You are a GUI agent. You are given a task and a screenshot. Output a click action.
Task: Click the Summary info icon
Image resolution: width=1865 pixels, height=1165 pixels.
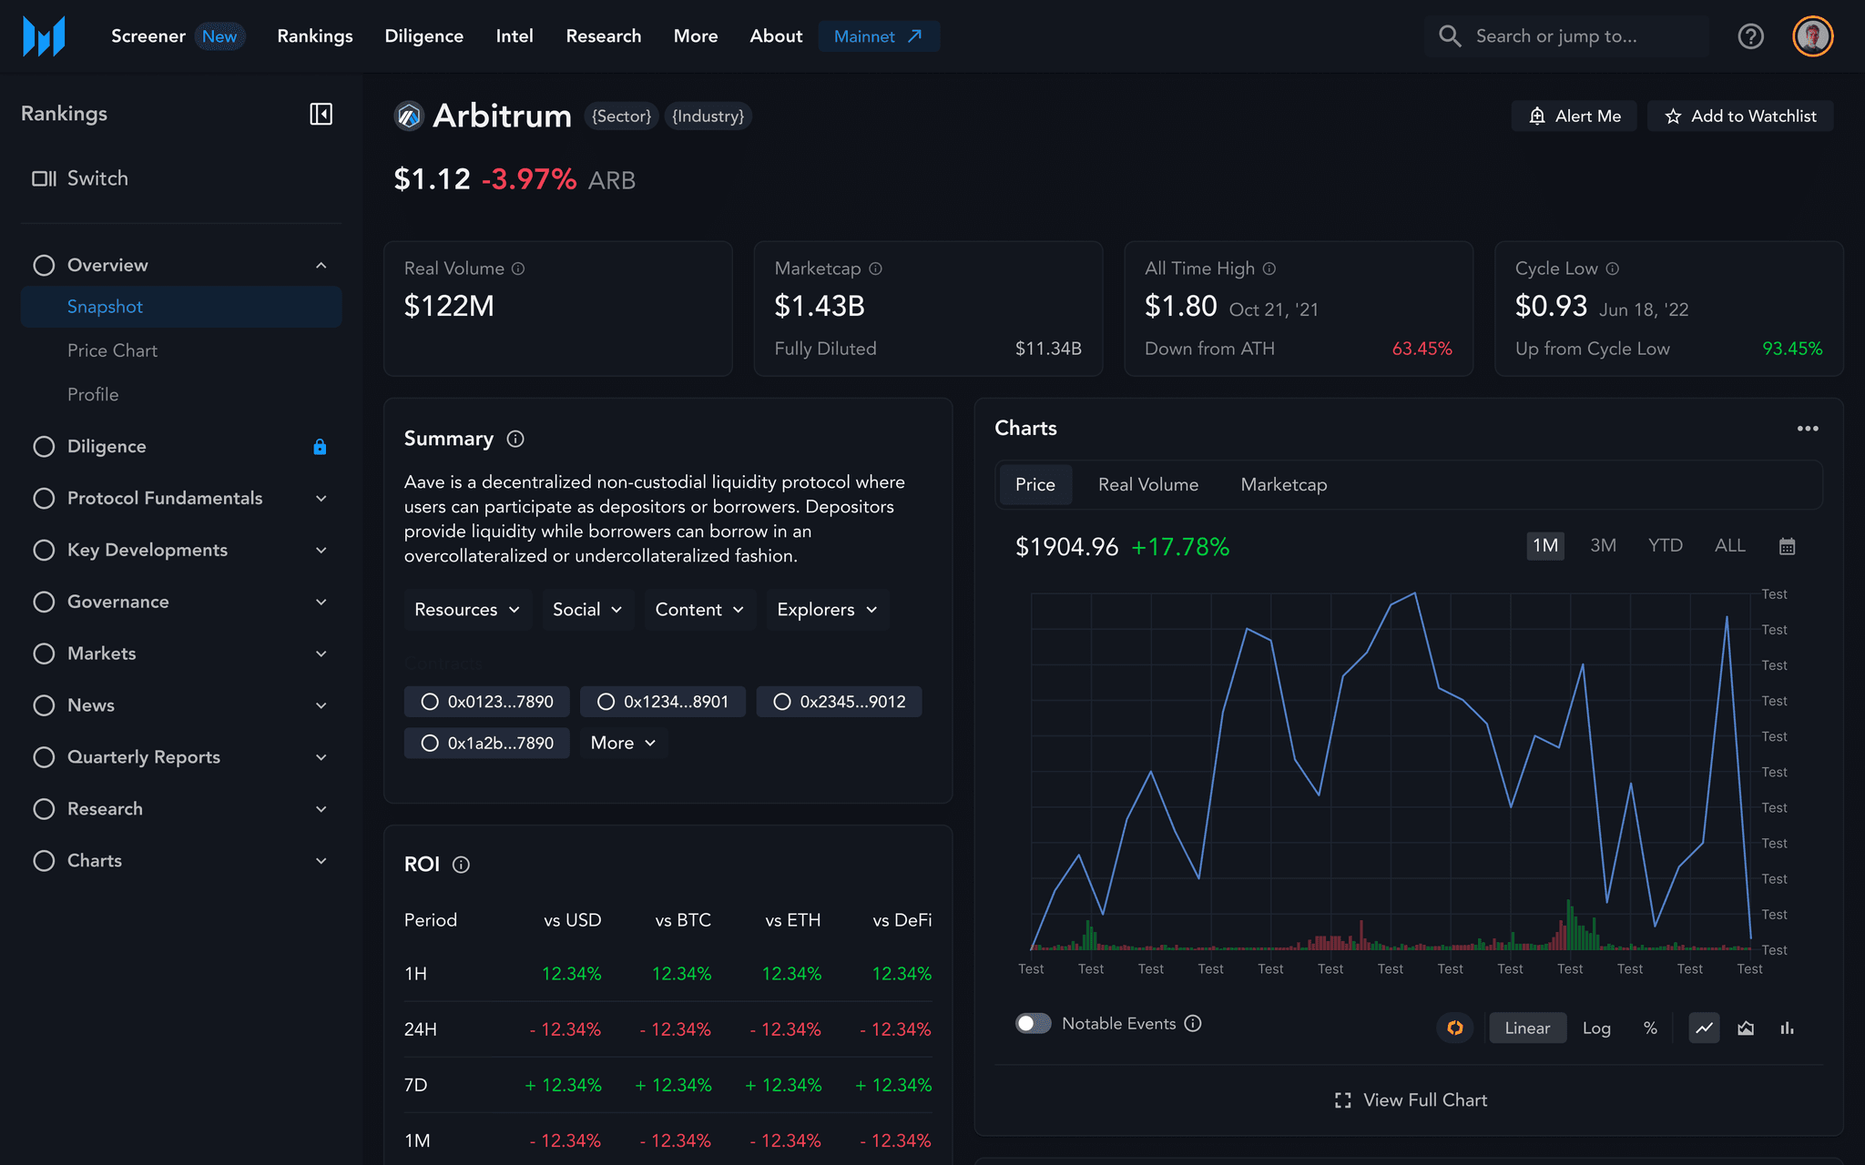(515, 439)
